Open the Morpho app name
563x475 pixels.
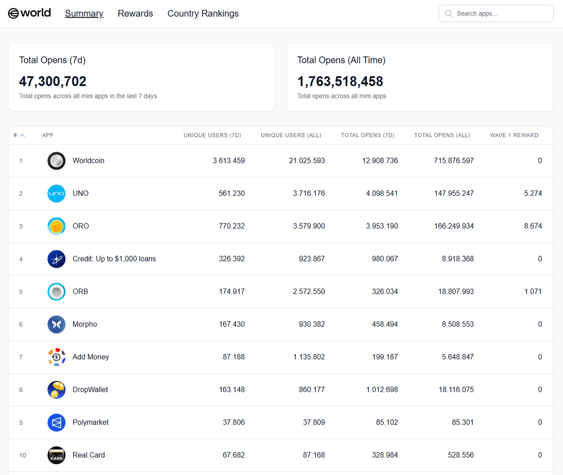click(x=85, y=324)
